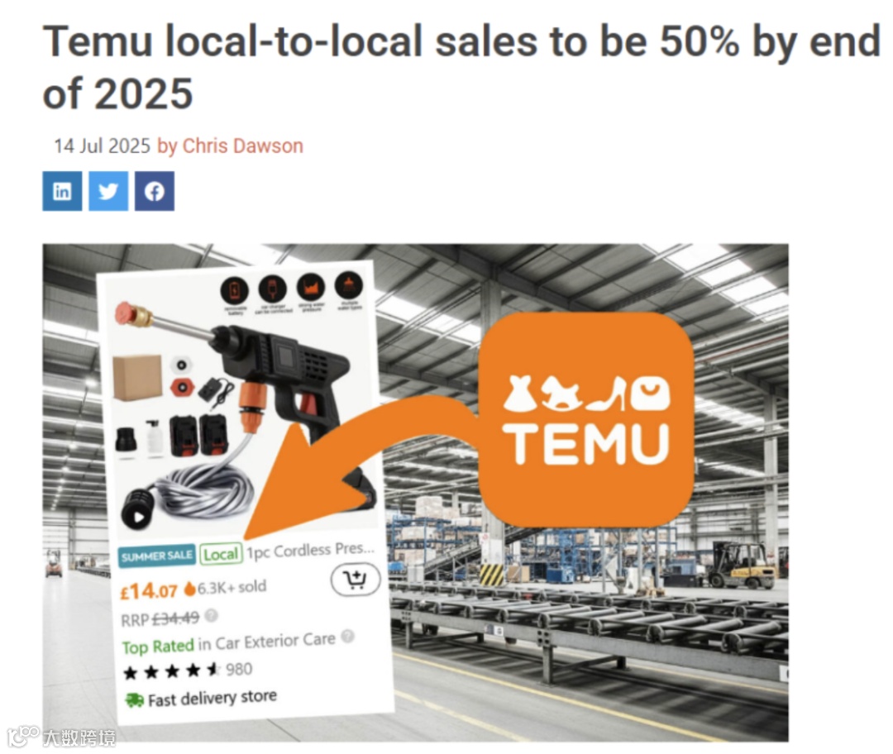Click the 1pc Cordless Pres... product title
The image size is (893, 754).
tap(310, 550)
